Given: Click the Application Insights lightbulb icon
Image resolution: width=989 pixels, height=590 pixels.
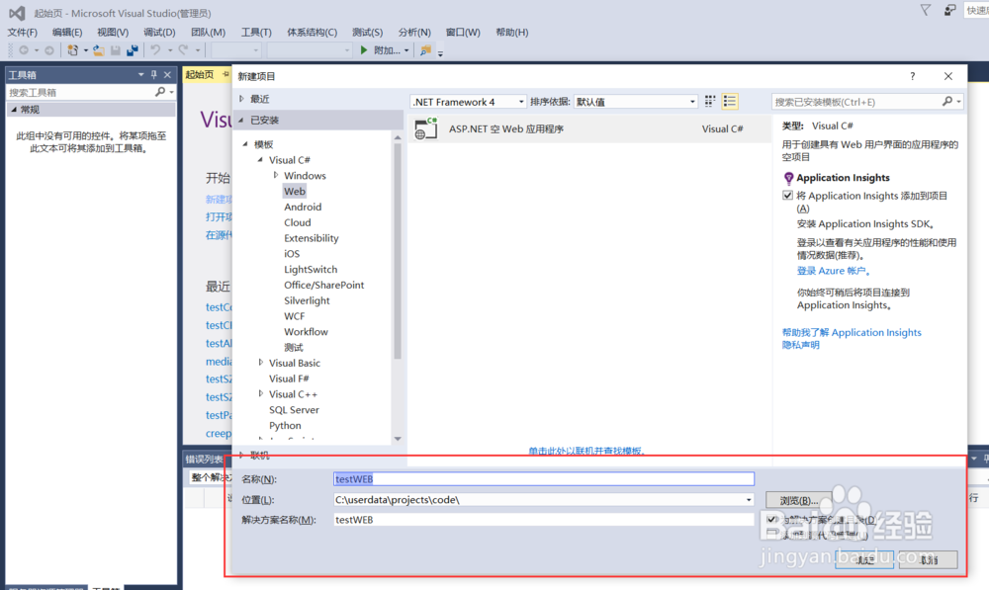Looking at the screenshot, I should (788, 179).
